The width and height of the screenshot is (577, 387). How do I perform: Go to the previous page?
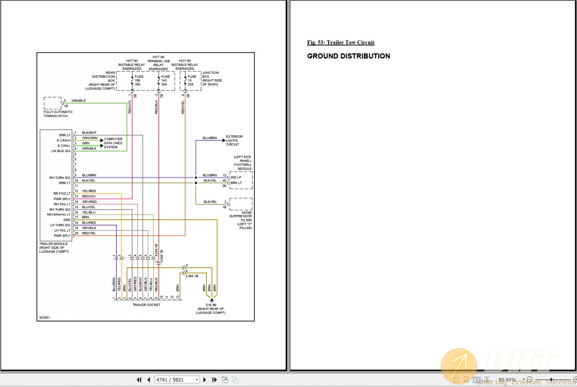149,380
